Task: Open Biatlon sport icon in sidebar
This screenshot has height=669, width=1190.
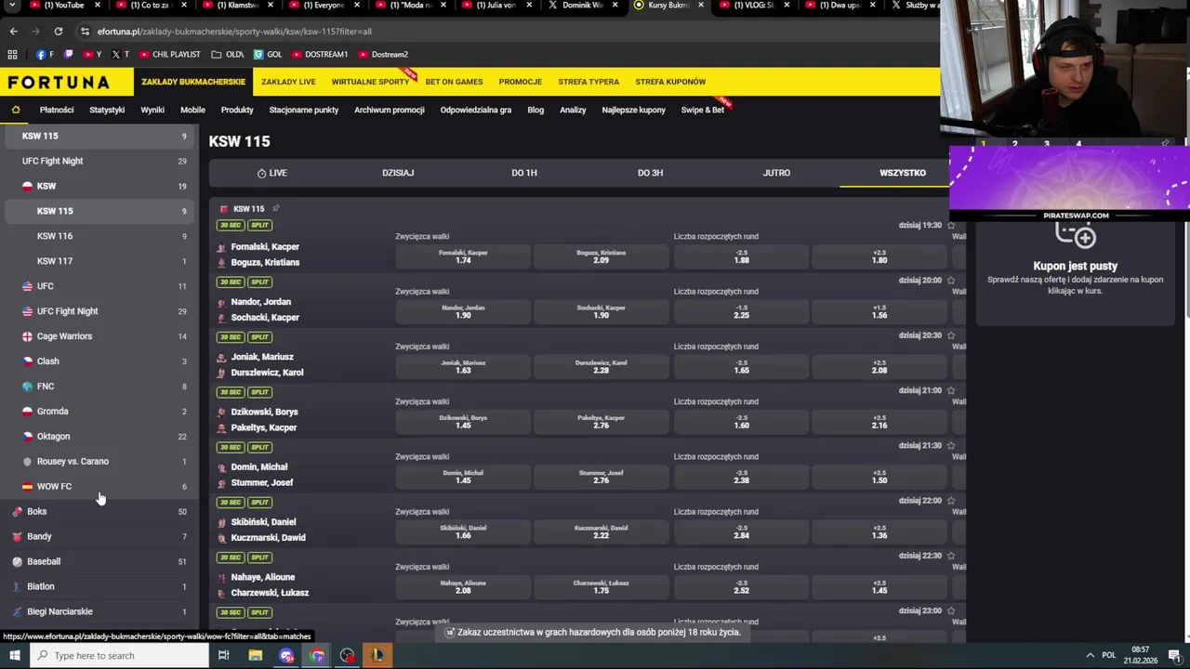Action: [17, 587]
